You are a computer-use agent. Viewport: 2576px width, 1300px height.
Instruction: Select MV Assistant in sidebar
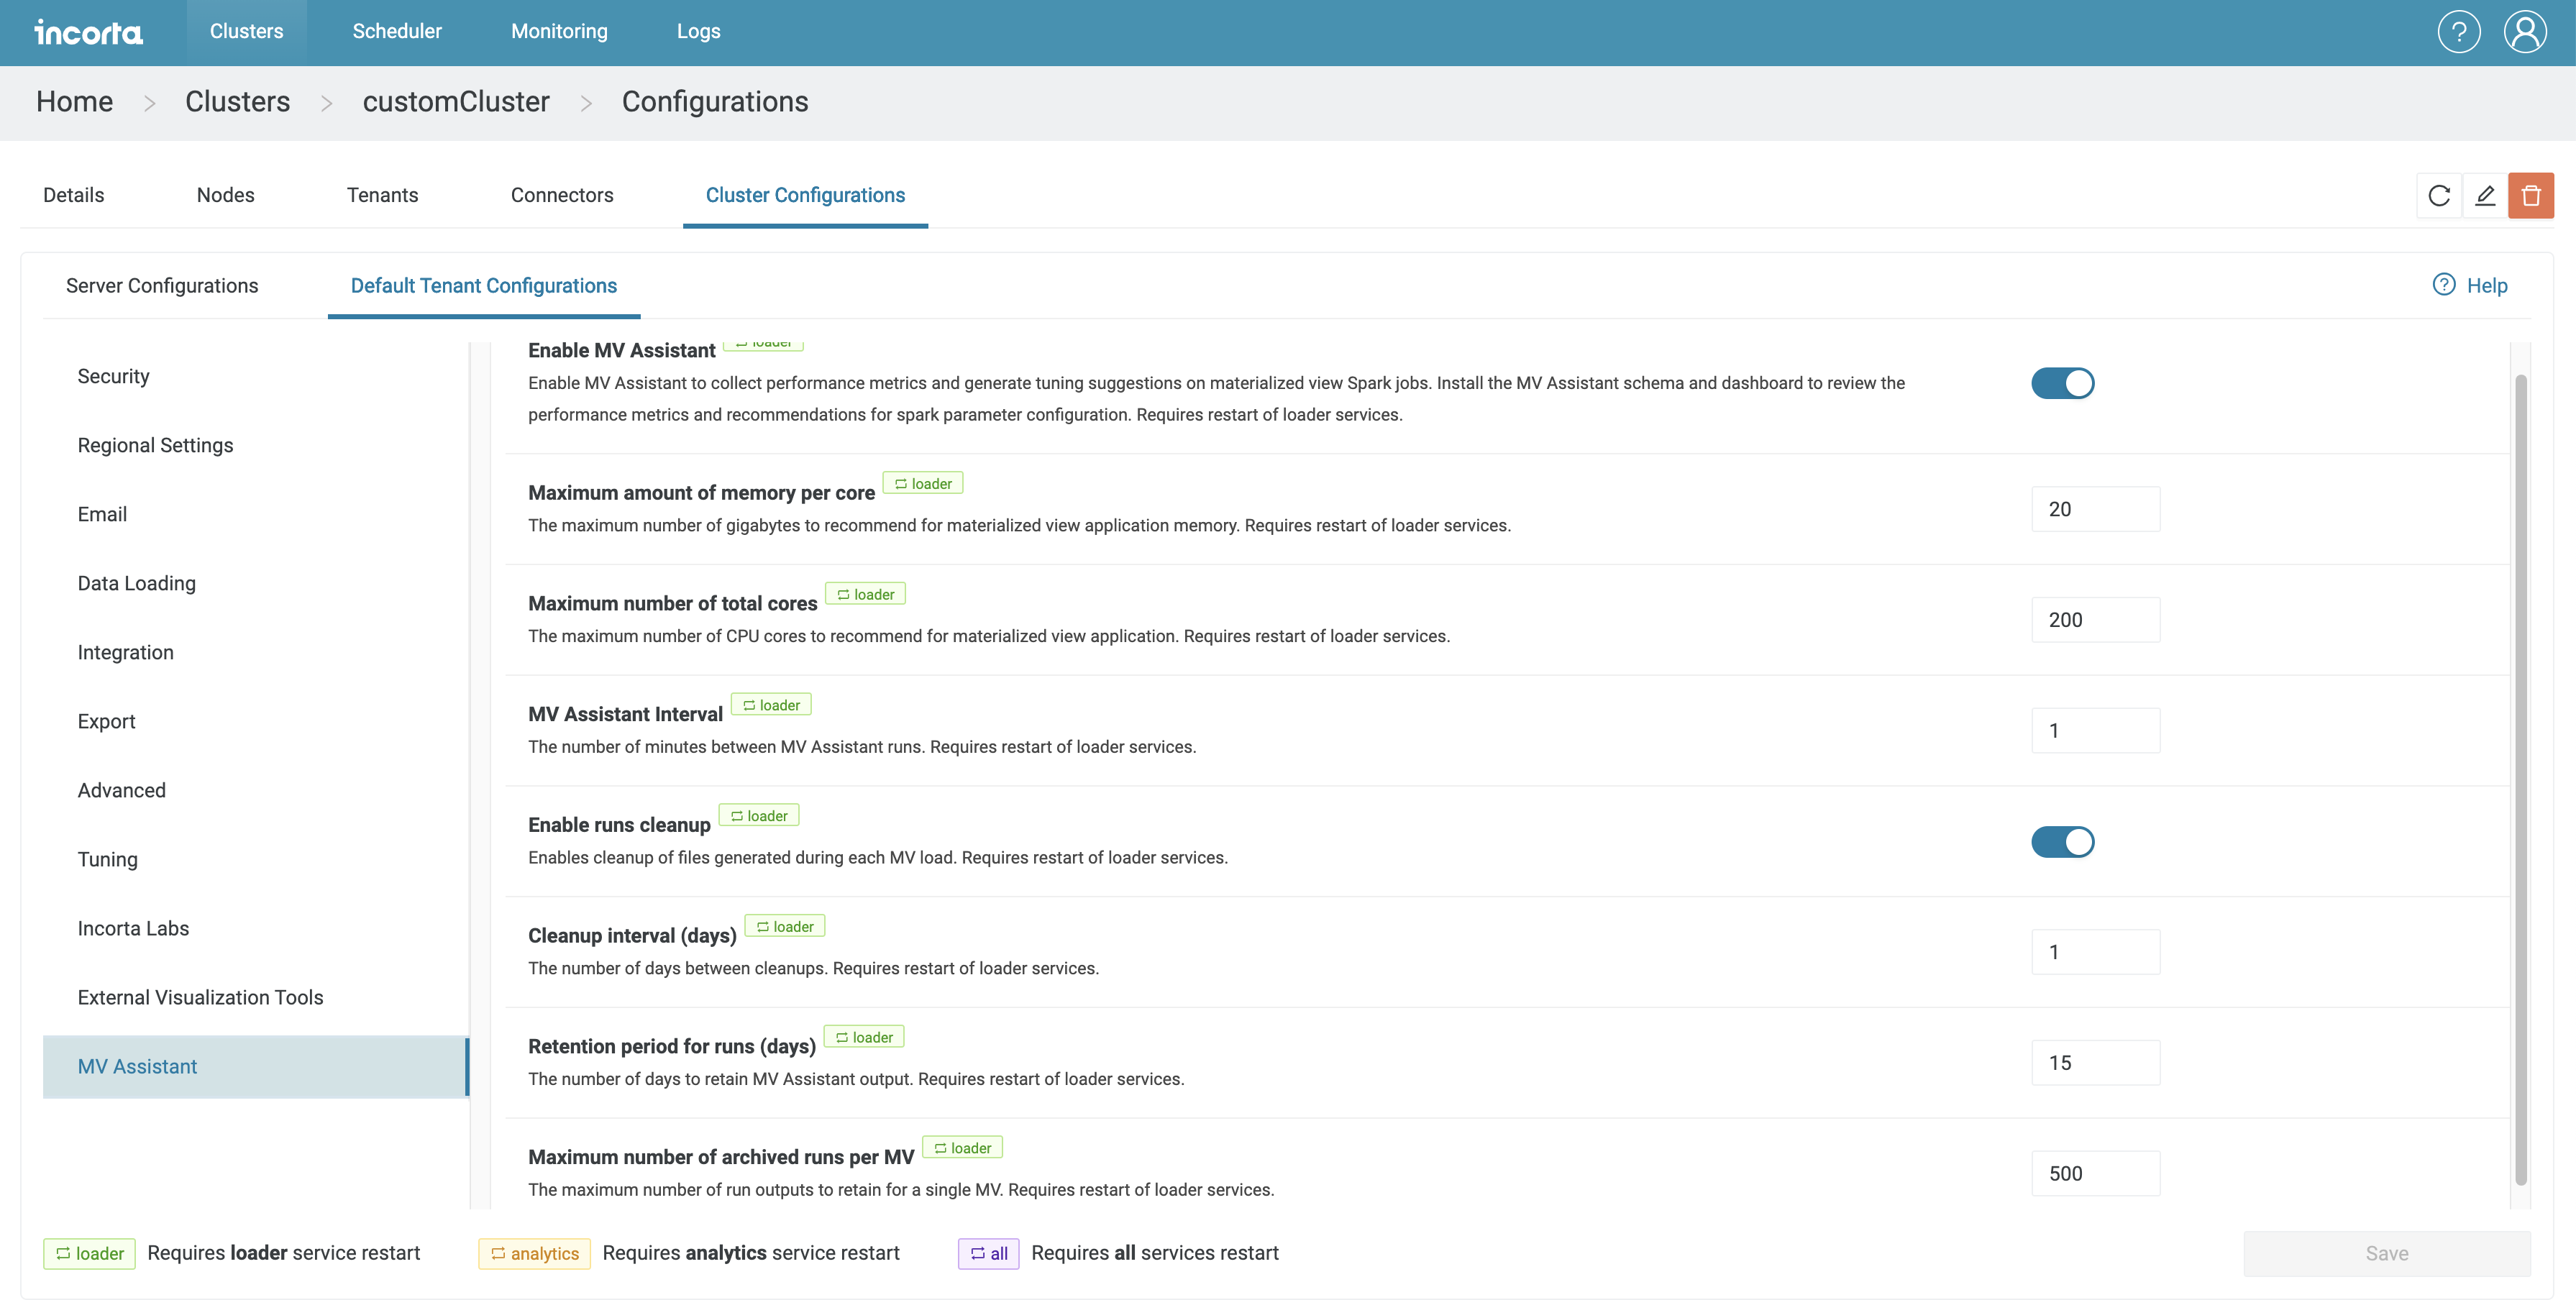click(255, 1067)
